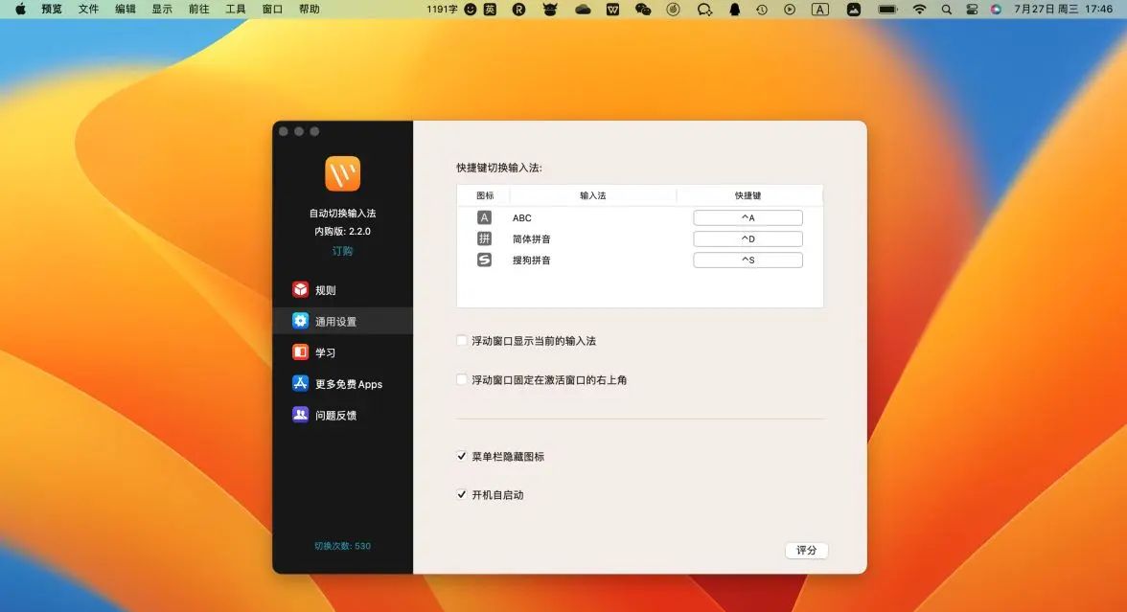Click the ^A shortcut field for ABC
This screenshot has height=612, width=1127.
point(747,217)
